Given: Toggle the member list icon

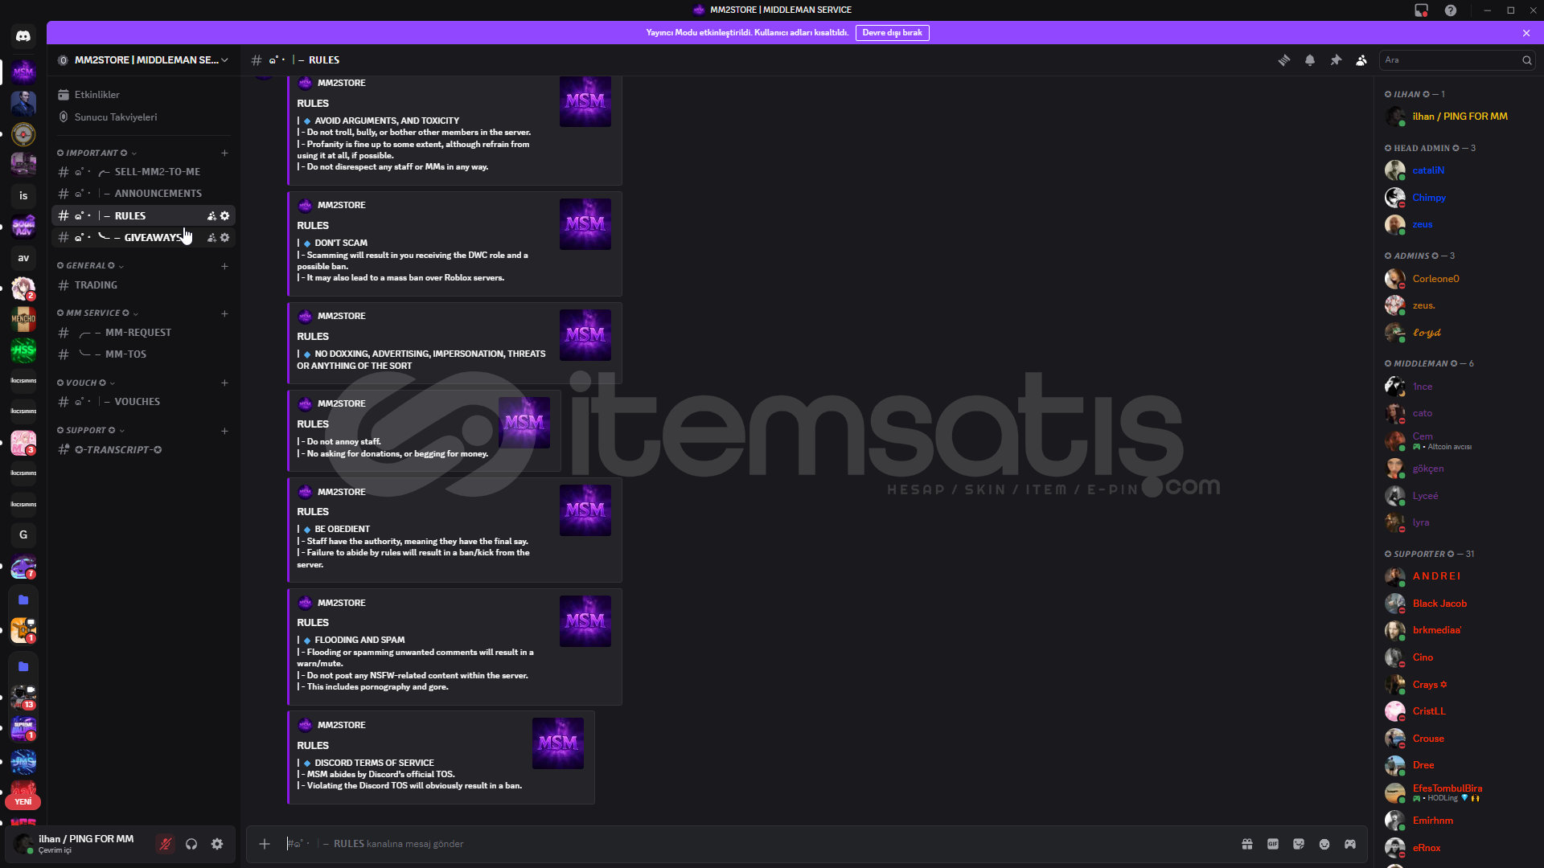Looking at the screenshot, I should pyautogui.click(x=1361, y=60).
